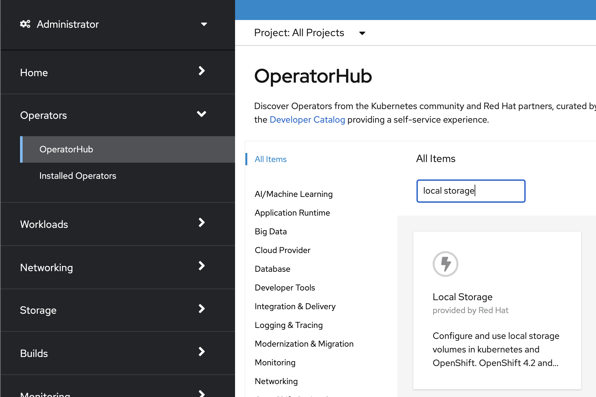The width and height of the screenshot is (596, 397).
Task: Expand the Storage navigation section
Action: tap(118, 310)
